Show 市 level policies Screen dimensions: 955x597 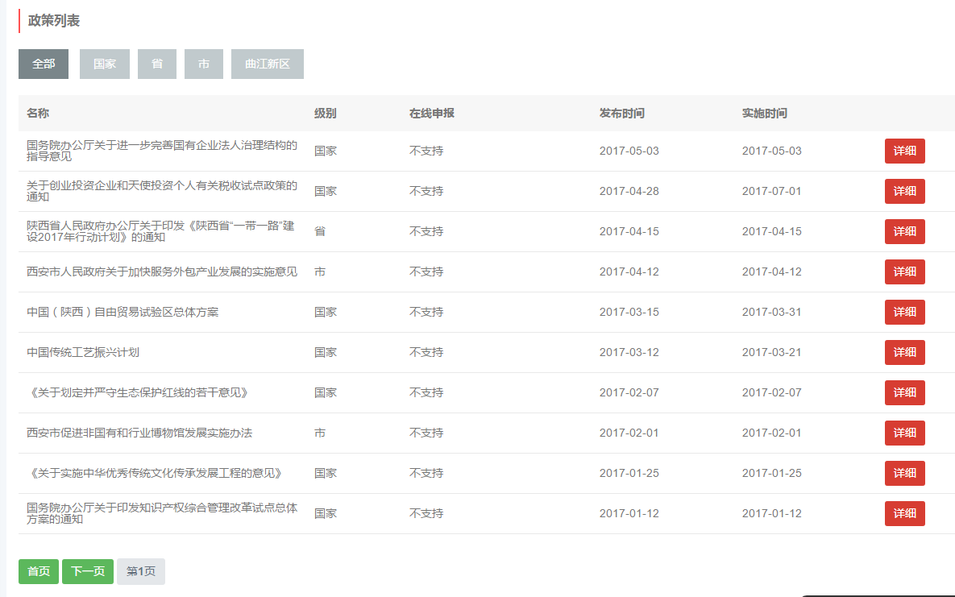(204, 64)
